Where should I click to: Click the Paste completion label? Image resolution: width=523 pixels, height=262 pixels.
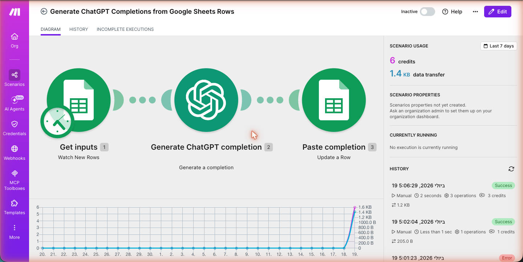(x=334, y=147)
